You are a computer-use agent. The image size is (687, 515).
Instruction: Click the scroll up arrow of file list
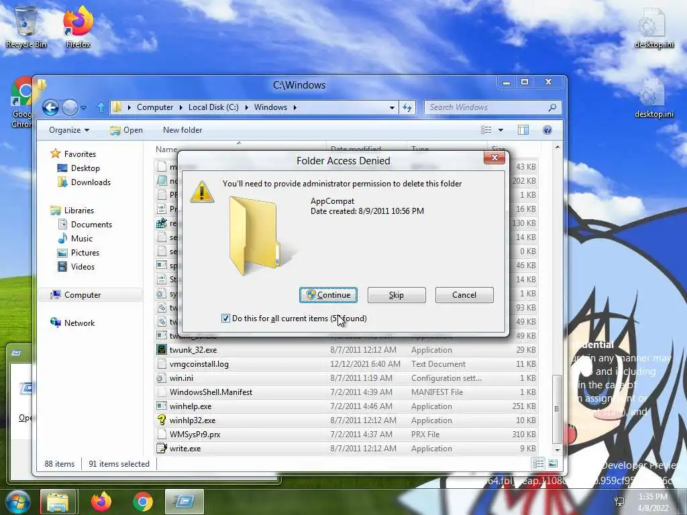click(x=558, y=148)
